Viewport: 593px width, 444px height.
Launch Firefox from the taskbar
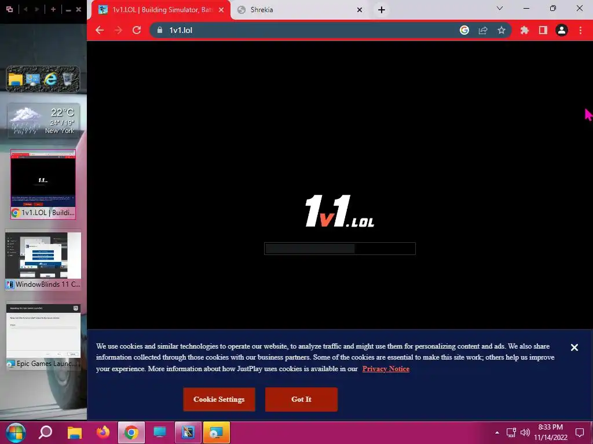tap(103, 432)
